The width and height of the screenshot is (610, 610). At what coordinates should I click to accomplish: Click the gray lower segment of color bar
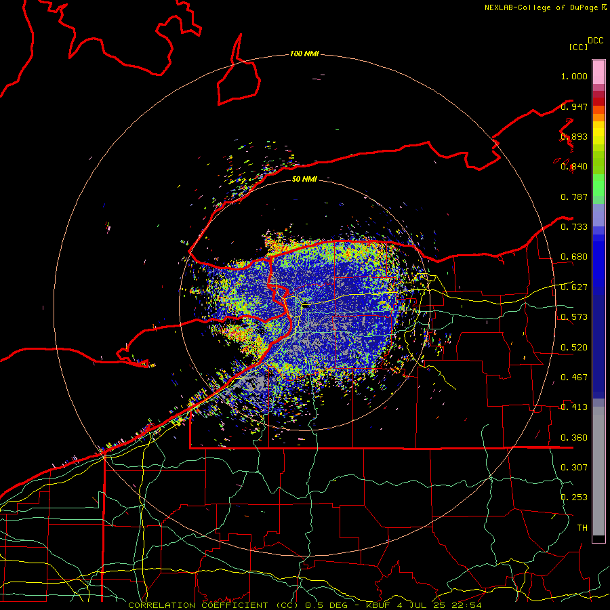point(598,471)
